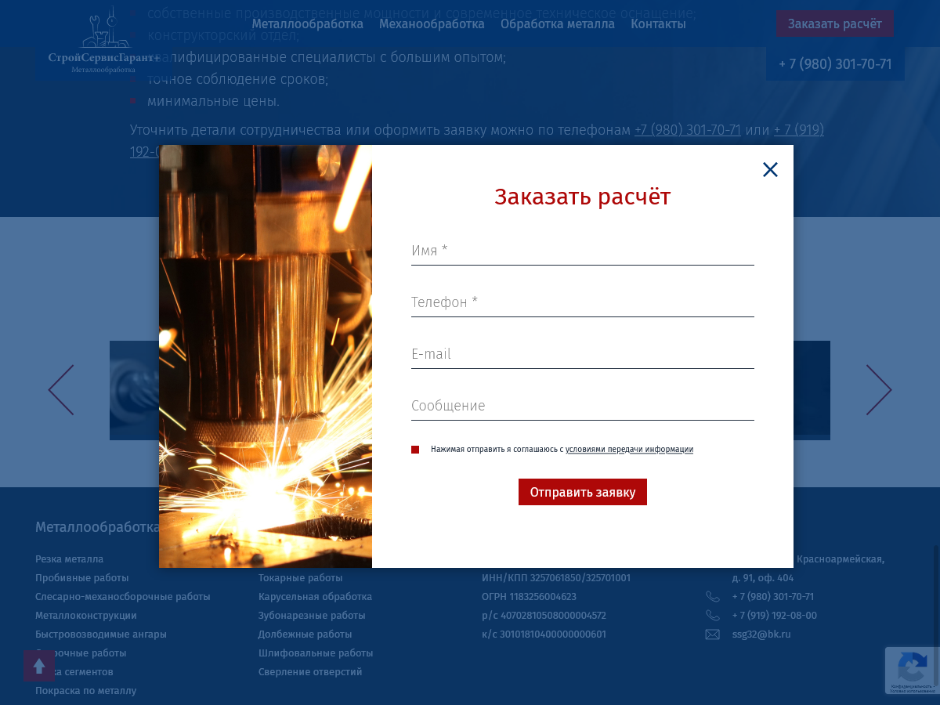Screen dimensions: 940x705
Task: Click the phone icon beside +7 (980) footer number
Action: coord(712,597)
